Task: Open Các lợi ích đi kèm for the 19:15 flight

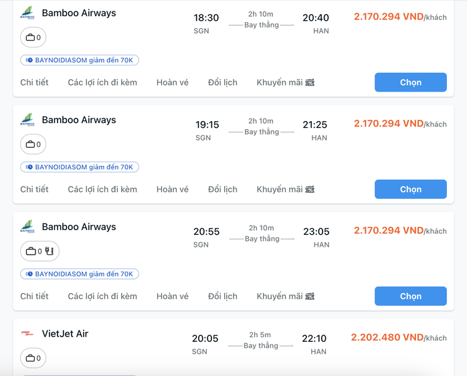Action: point(102,189)
